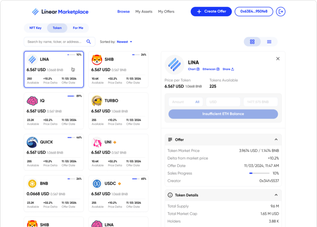Click the BNB price 0.0668 USD

[x=38, y=194]
